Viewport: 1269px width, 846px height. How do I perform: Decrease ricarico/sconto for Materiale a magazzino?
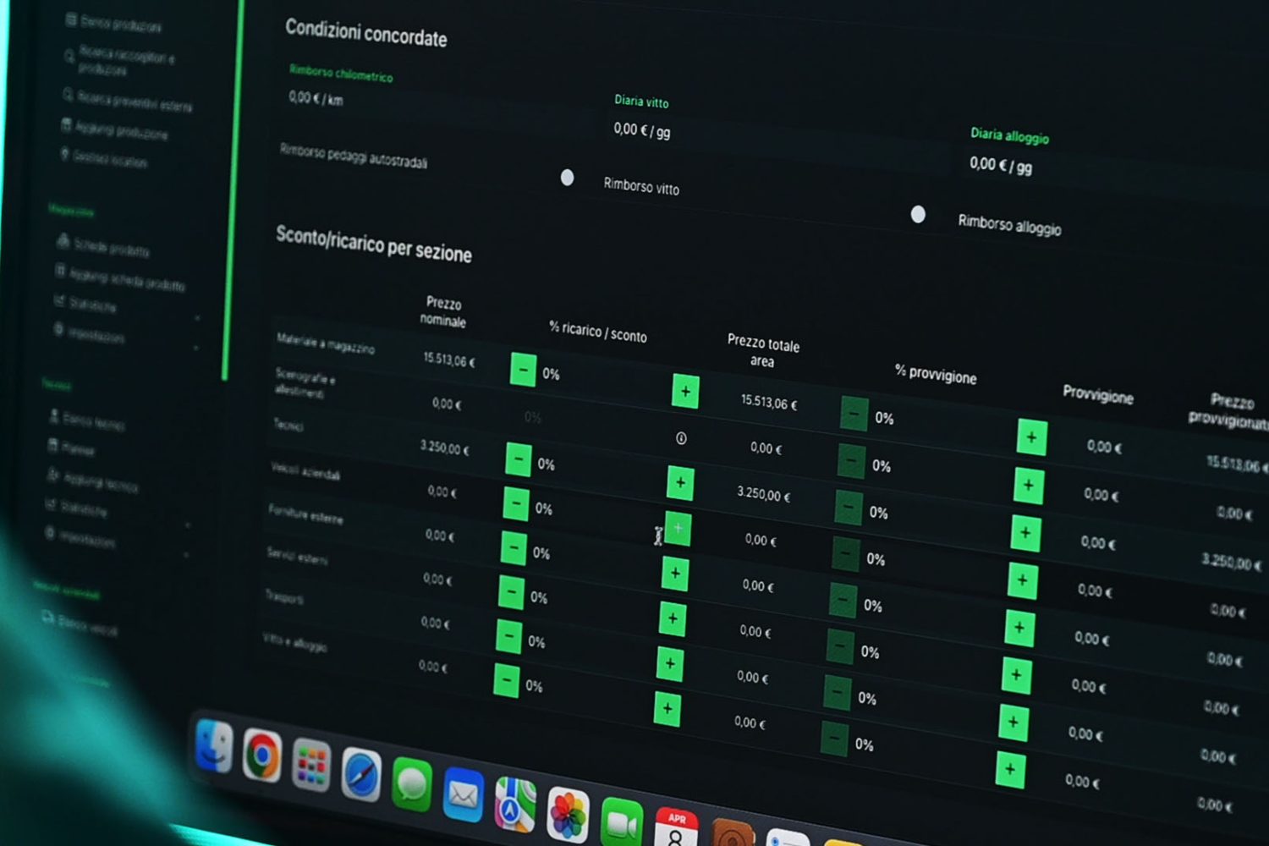(x=523, y=371)
